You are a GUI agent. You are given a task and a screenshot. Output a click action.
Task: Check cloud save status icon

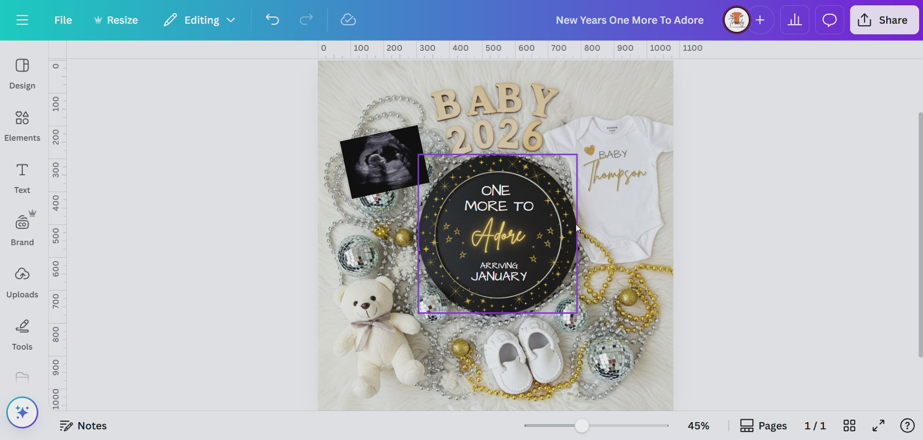coord(348,20)
